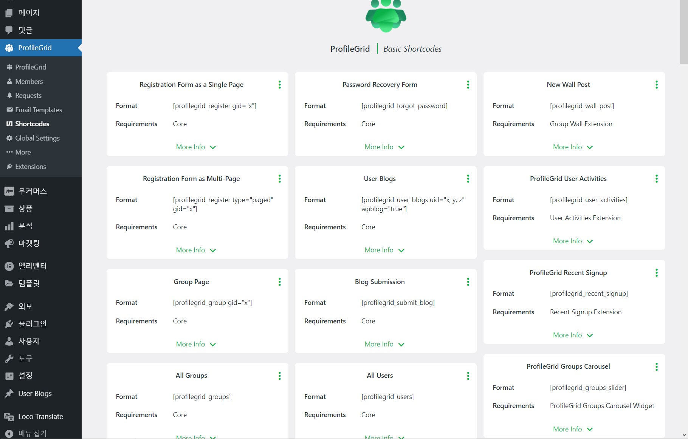
Task: Click the collapse menu arrow icon next to 메뉴 접기
Action: coord(9,434)
